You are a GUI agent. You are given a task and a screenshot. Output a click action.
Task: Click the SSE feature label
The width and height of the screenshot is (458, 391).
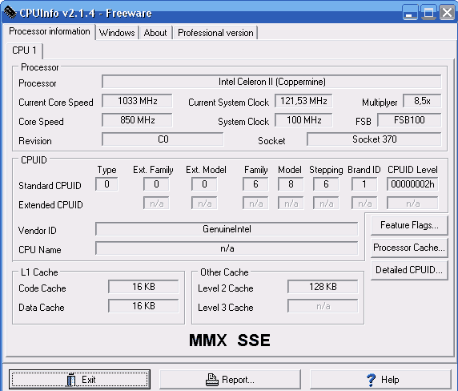254,341
